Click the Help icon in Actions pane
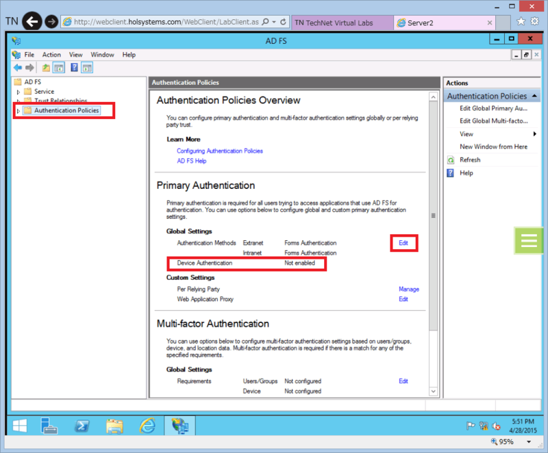548x453 pixels. click(x=451, y=172)
